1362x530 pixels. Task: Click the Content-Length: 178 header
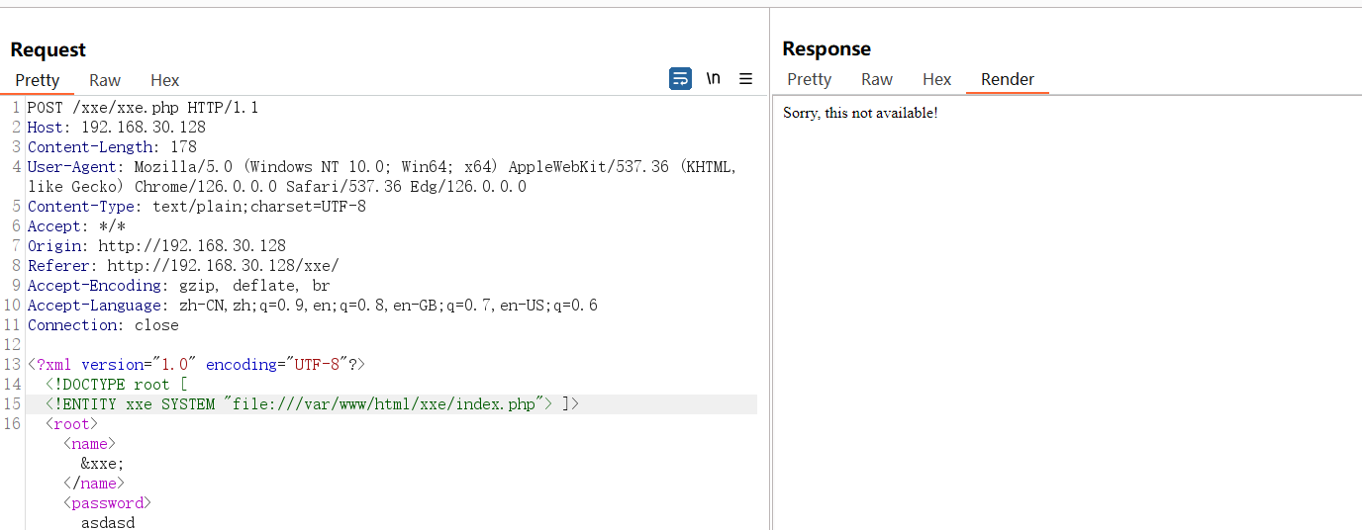[x=112, y=146]
